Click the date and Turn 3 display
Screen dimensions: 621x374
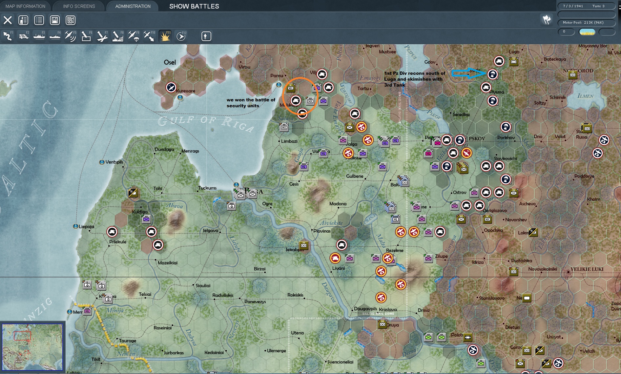(586, 6)
